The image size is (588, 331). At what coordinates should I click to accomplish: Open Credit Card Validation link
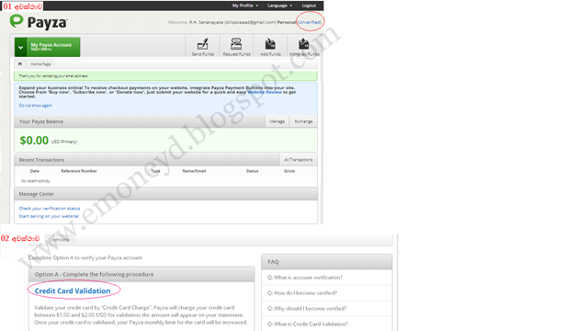(x=73, y=291)
